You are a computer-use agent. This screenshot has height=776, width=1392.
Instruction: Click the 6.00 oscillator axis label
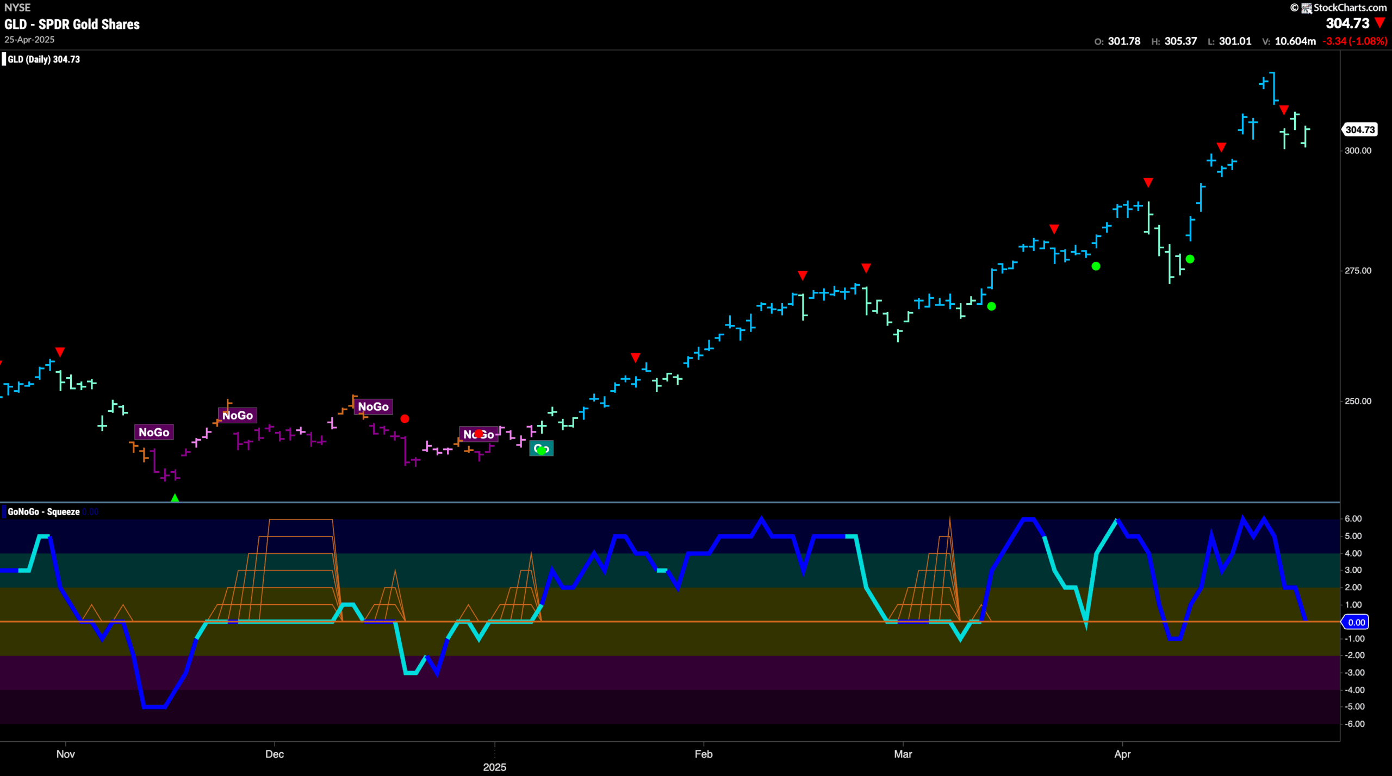pyautogui.click(x=1353, y=519)
